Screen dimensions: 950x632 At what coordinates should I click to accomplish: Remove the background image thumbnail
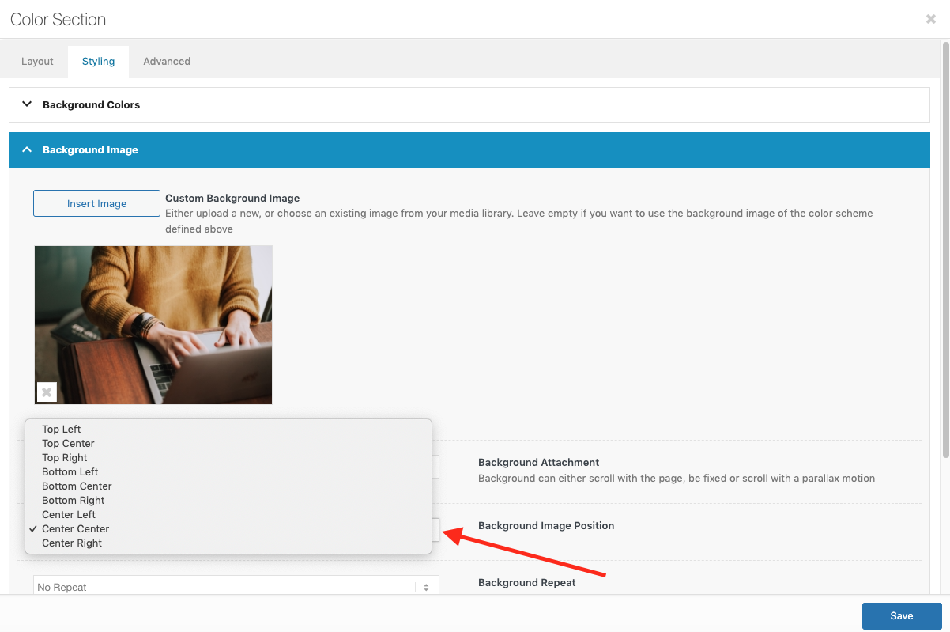[47, 392]
